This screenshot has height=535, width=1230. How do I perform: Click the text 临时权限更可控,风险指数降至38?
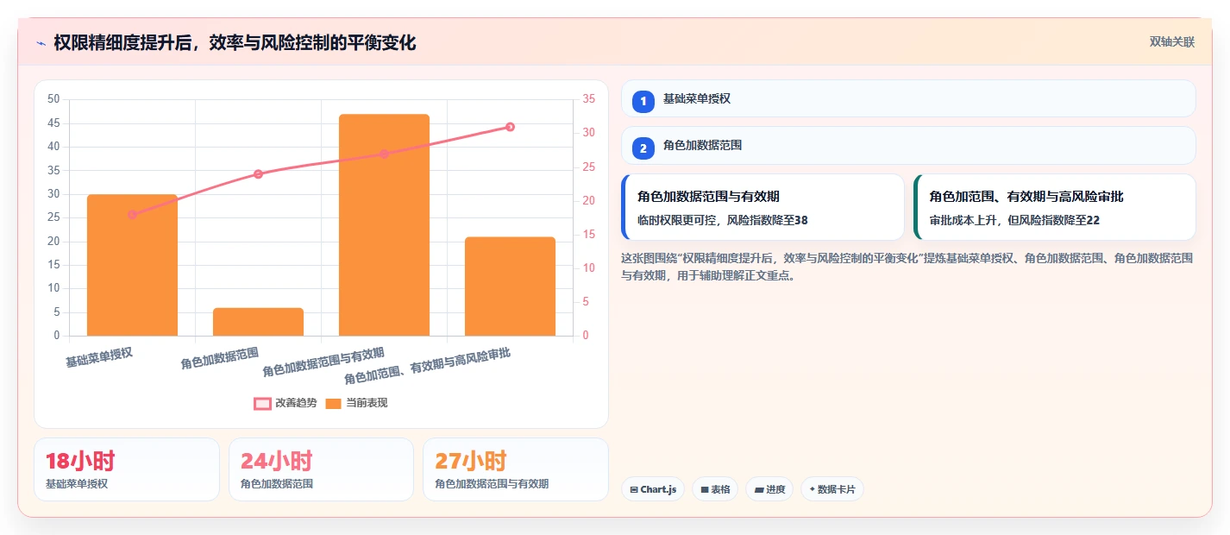tap(723, 221)
